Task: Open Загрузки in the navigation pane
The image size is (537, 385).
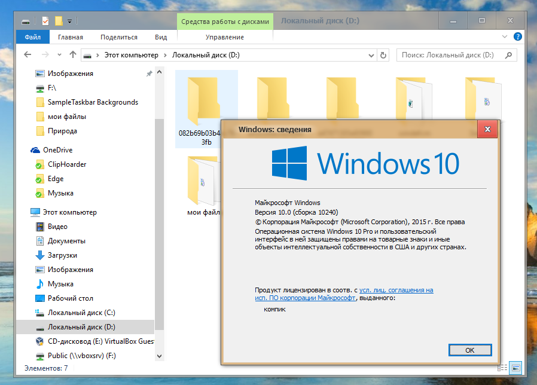Action: [x=62, y=255]
